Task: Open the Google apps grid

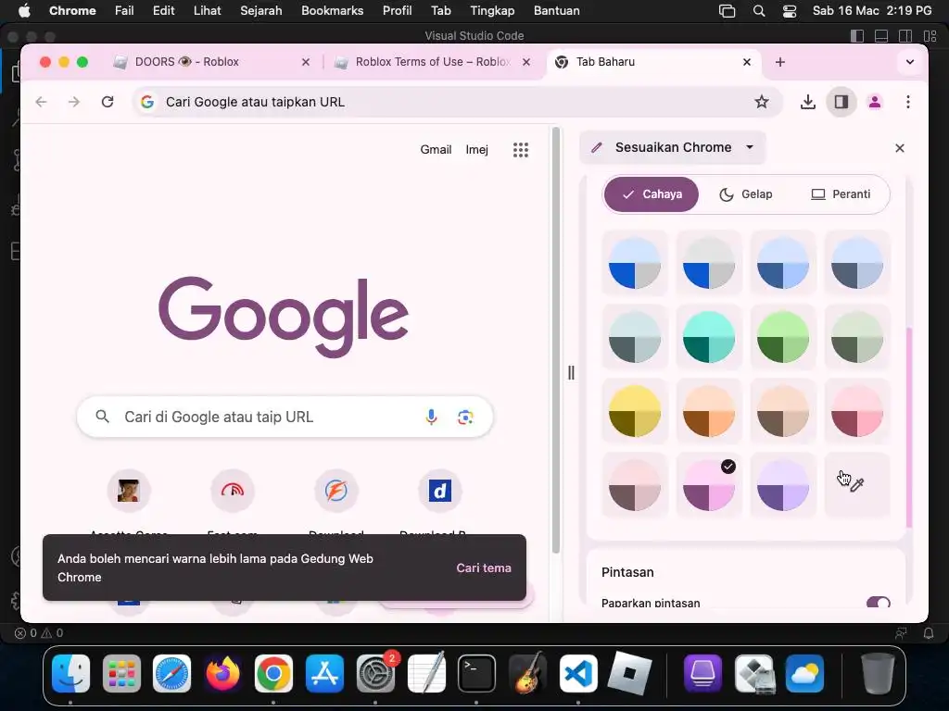Action: tap(521, 149)
